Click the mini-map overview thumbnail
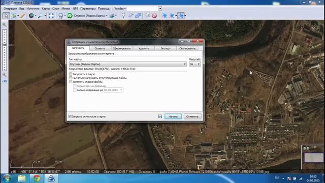Screen dimensions: 325x183 [x=313, y=157]
